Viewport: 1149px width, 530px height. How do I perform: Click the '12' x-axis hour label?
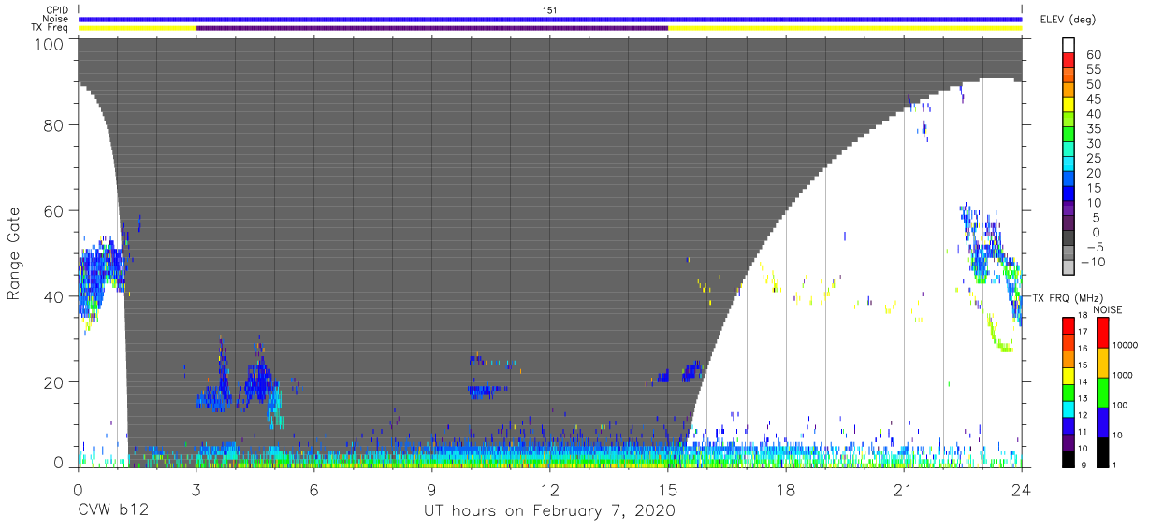pos(550,489)
